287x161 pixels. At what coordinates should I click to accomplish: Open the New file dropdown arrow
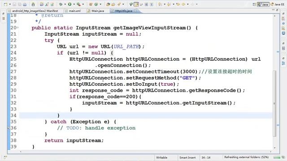[10, 4]
